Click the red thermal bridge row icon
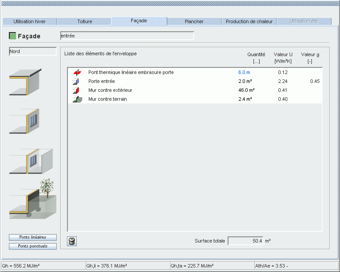The height and width of the screenshot is (272, 340). coord(77,72)
